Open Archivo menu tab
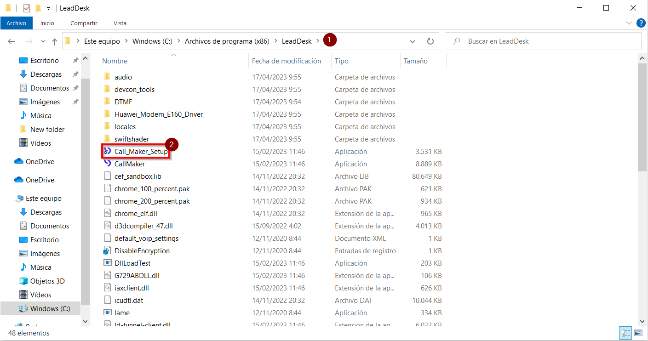 click(16, 23)
